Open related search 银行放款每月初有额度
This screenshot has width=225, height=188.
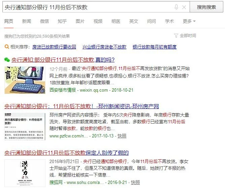tap(155, 47)
